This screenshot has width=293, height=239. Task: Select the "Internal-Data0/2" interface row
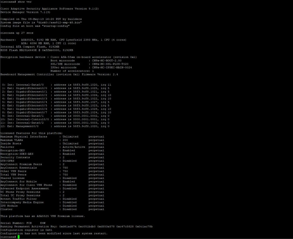pyautogui.click(x=55, y=123)
